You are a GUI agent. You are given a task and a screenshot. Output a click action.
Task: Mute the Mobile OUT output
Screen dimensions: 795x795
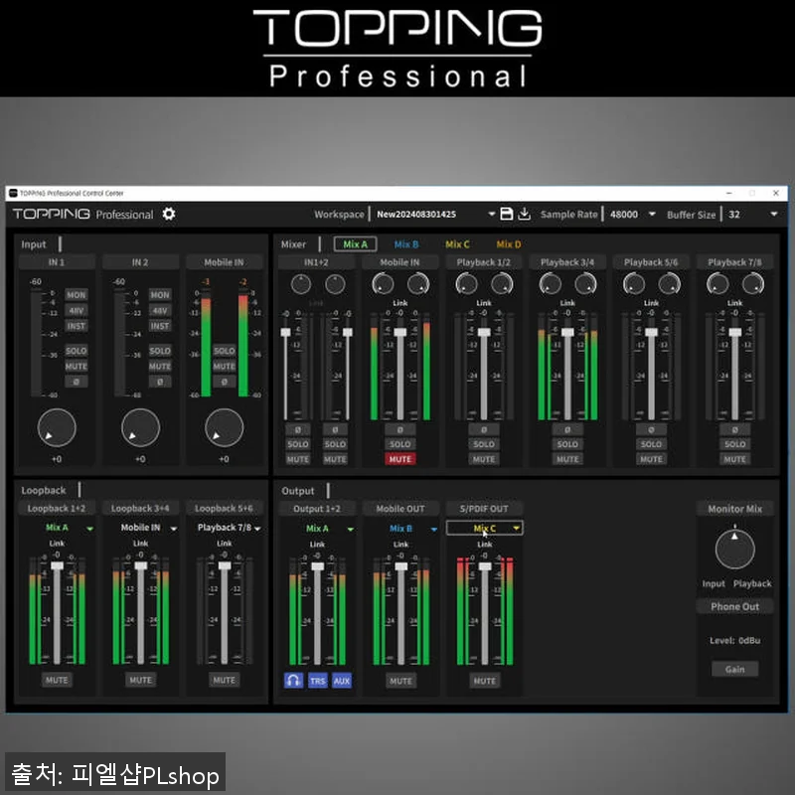coord(400,681)
